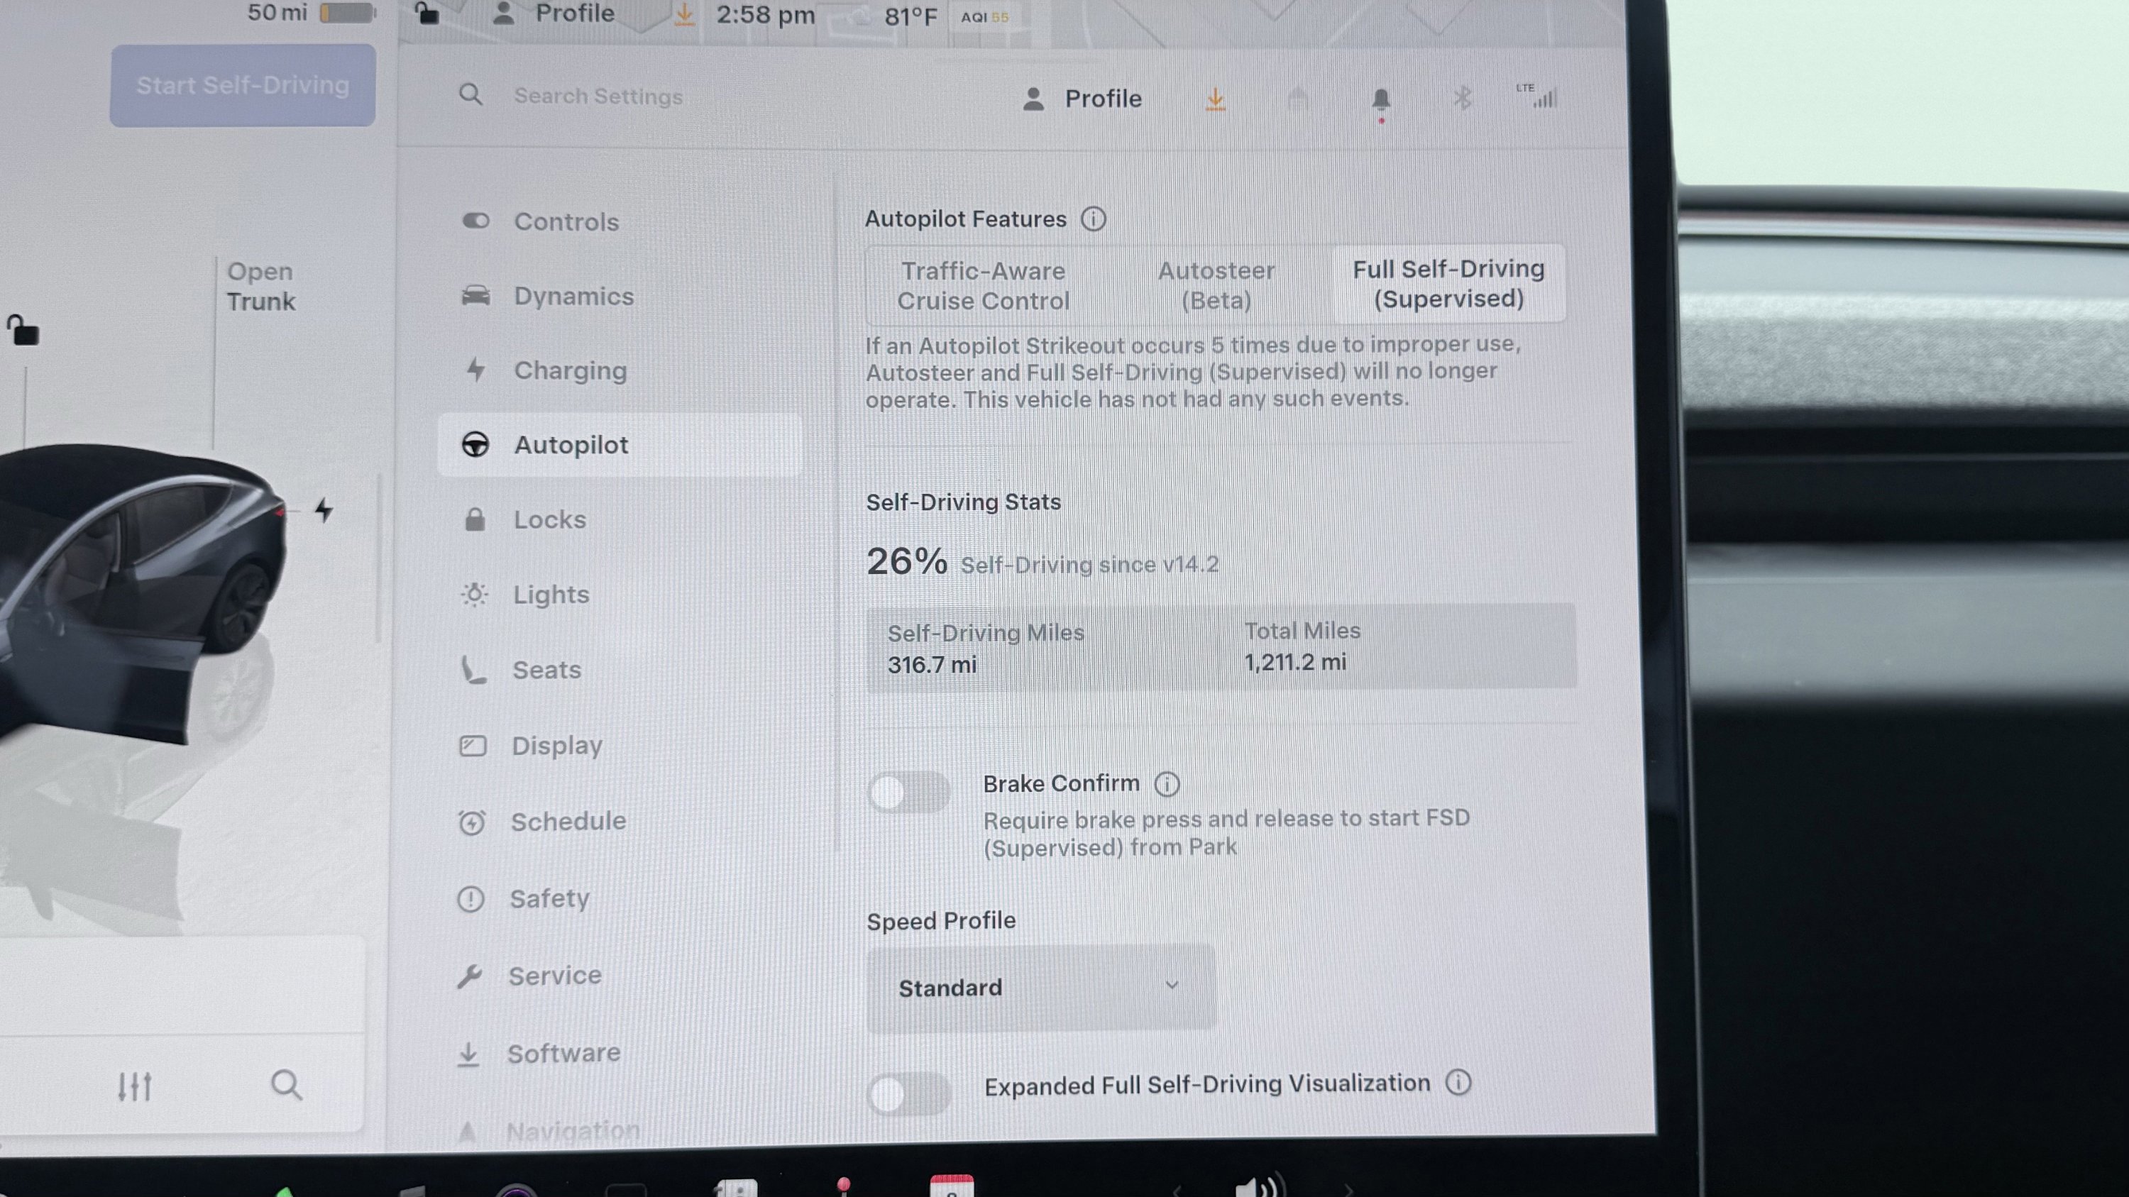The image size is (2129, 1197).
Task: Tap Profile in the top status bar
Action: [554, 13]
